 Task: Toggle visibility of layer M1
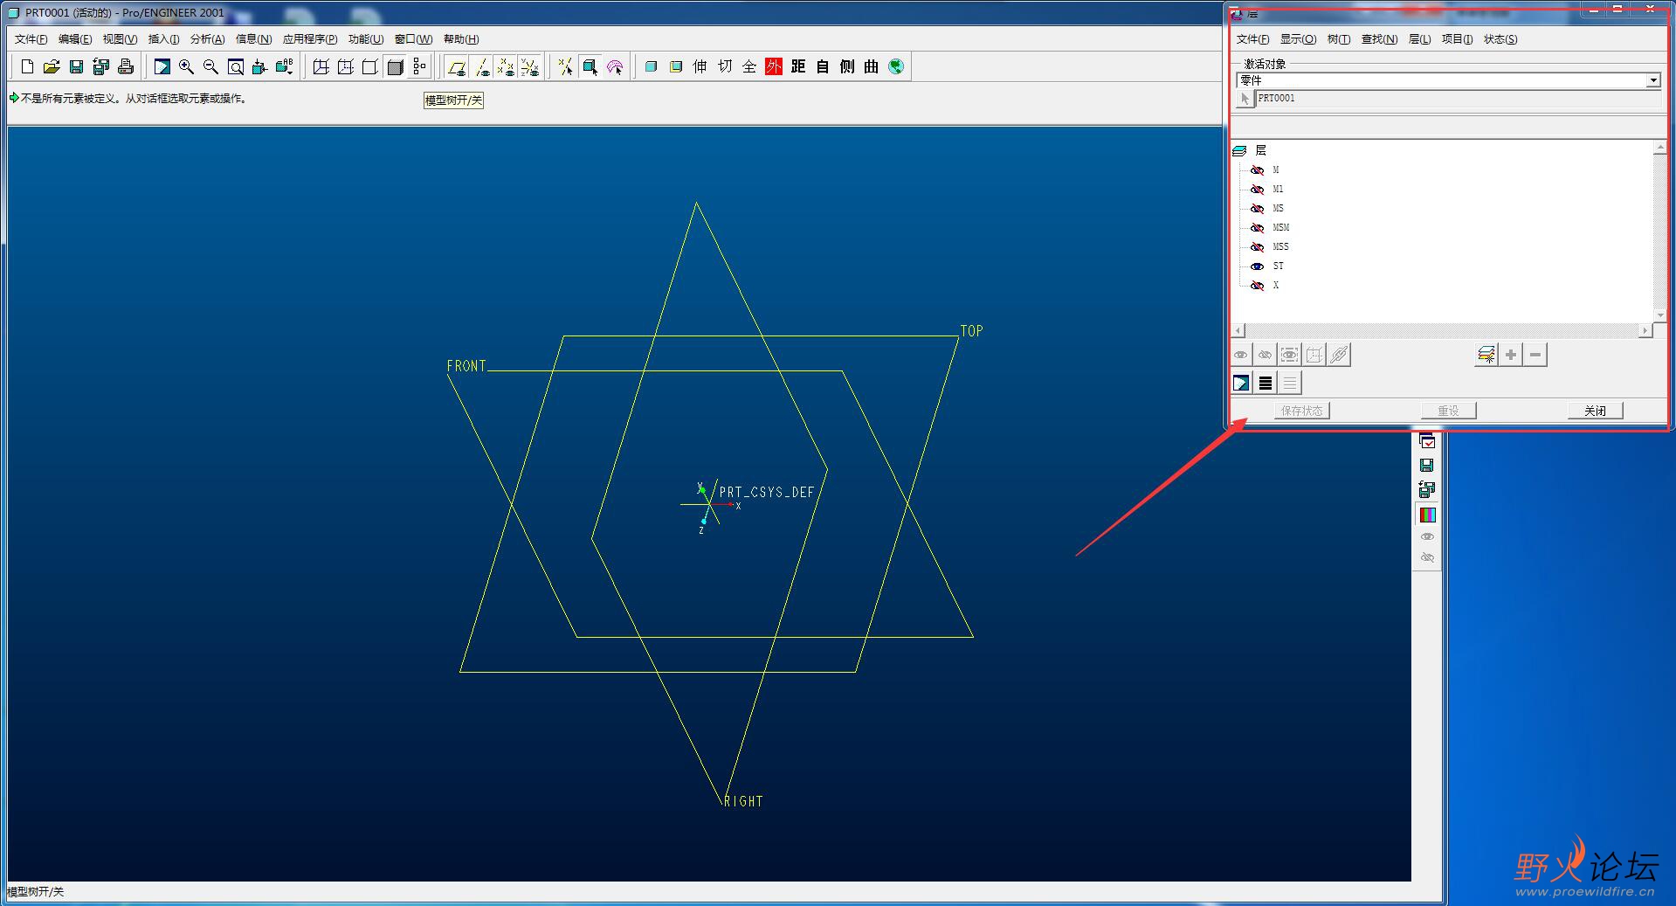coord(1258,190)
